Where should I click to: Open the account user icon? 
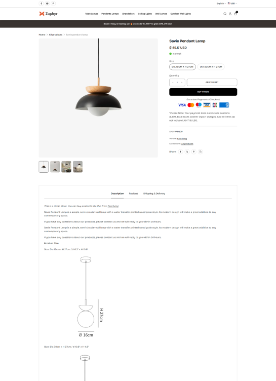click(x=230, y=14)
